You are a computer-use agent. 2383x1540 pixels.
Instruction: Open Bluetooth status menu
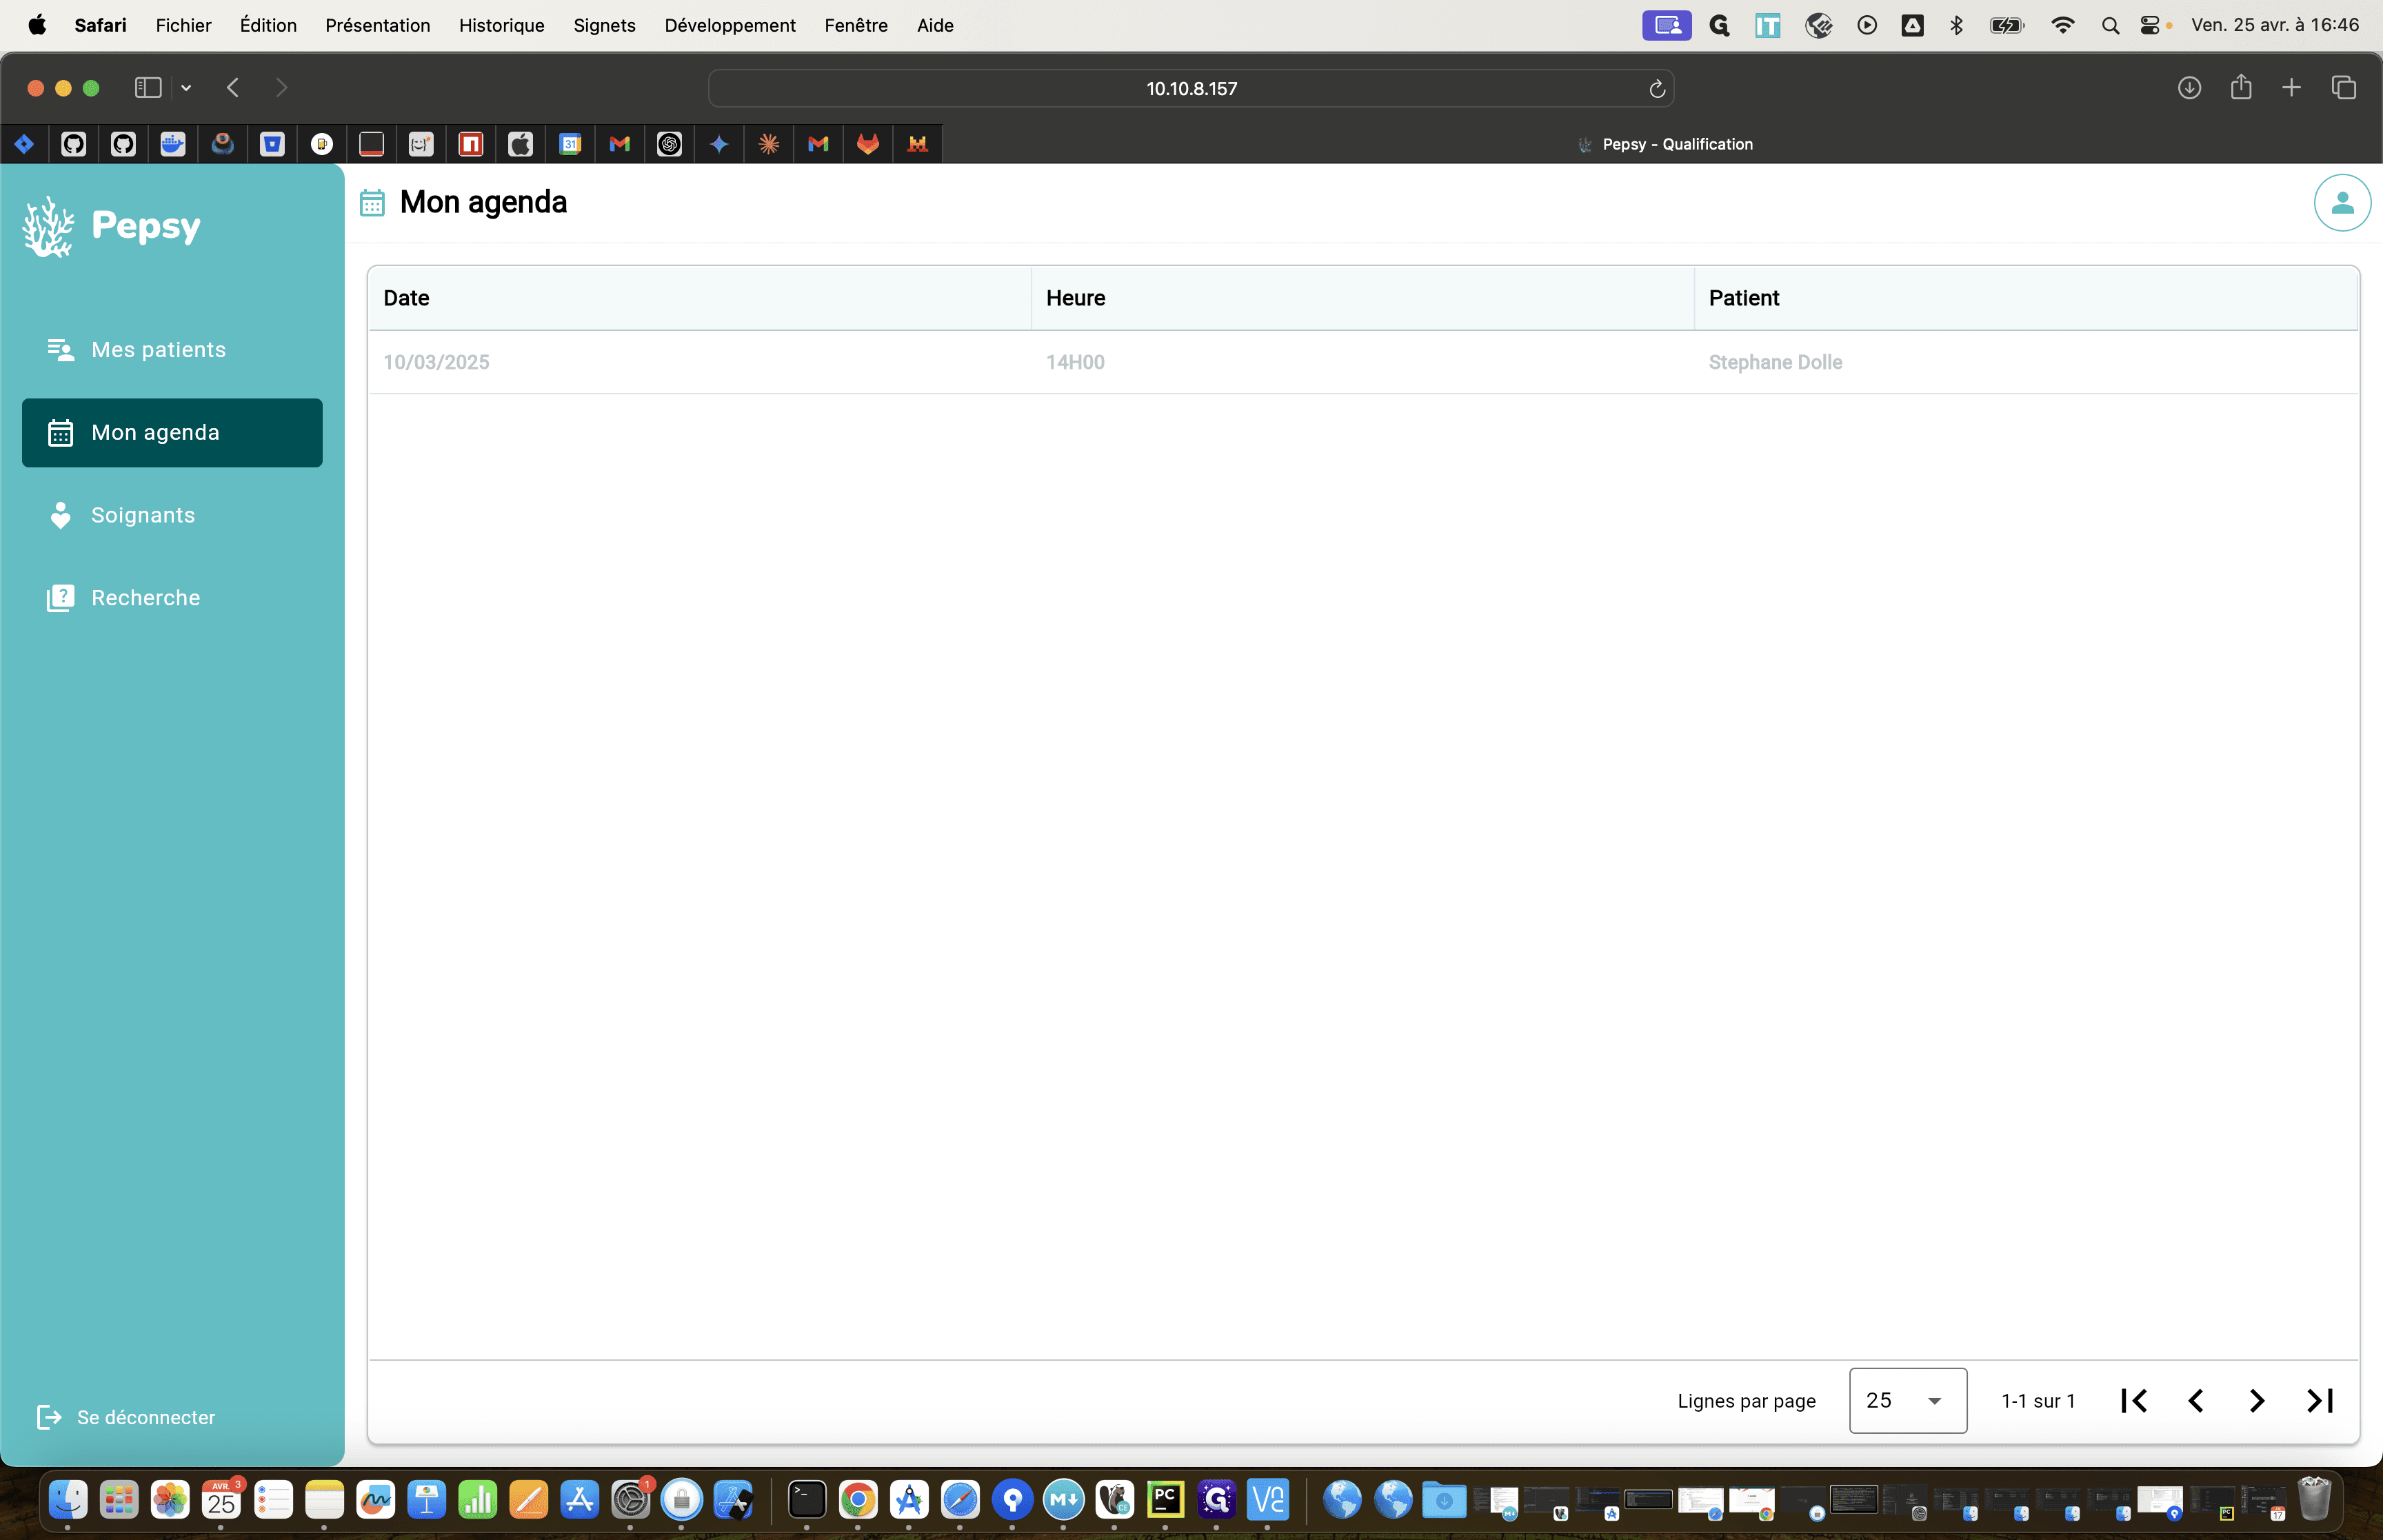(1956, 26)
